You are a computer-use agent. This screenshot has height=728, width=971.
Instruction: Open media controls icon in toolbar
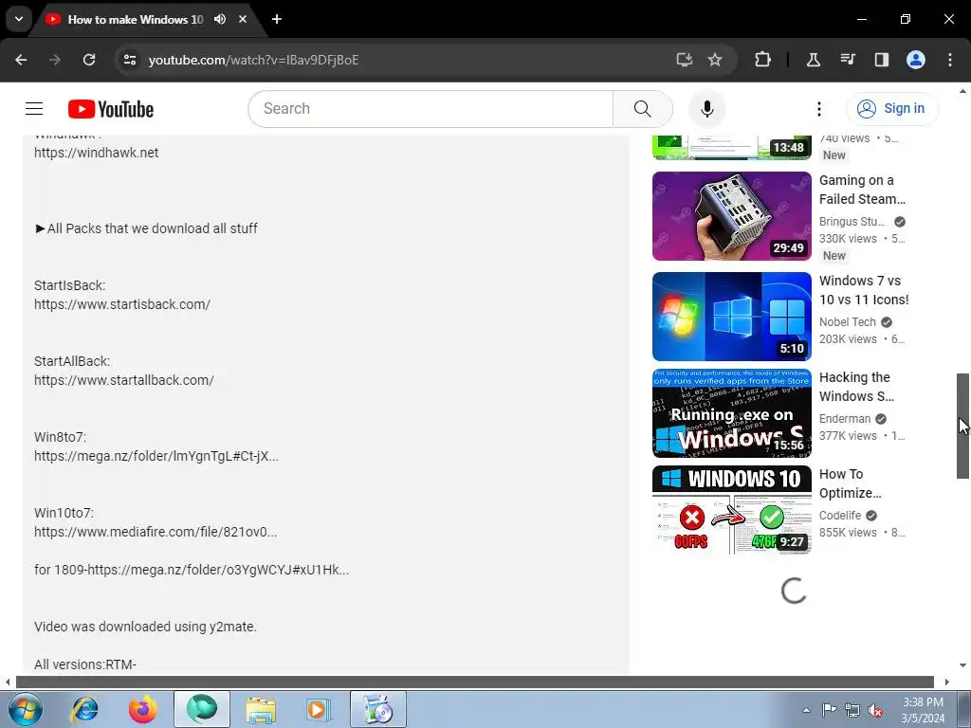click(848, 60)
